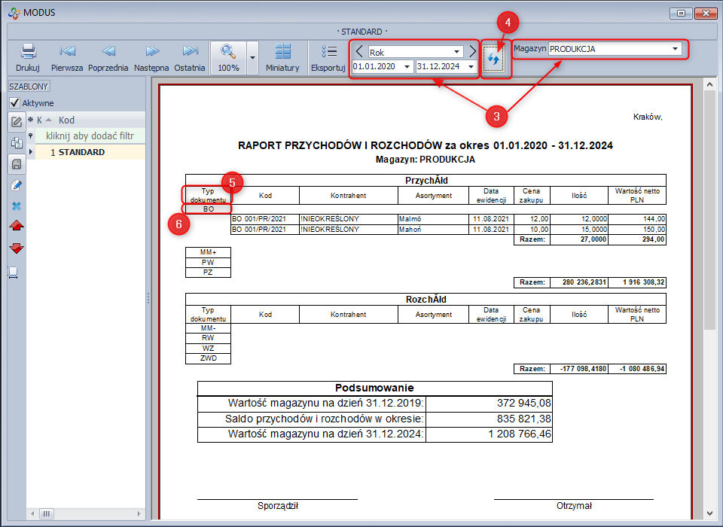Click the SZABLONY panel tab
Image resolution: width=723 pixels, height=527 pixels.
tap(29, 87)
